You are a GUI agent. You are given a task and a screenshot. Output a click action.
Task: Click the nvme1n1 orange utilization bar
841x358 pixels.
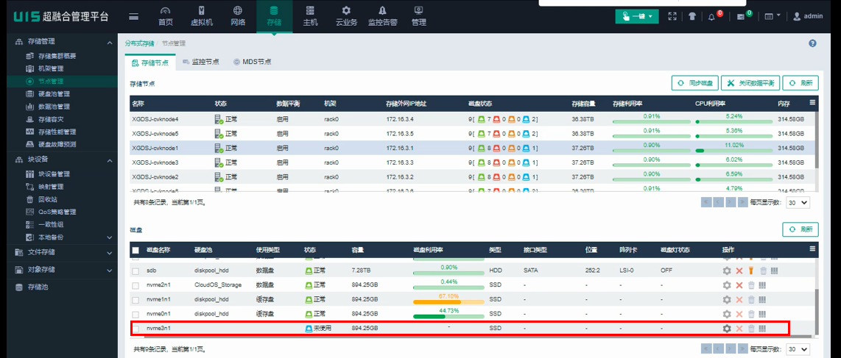[x=448, y=302]
